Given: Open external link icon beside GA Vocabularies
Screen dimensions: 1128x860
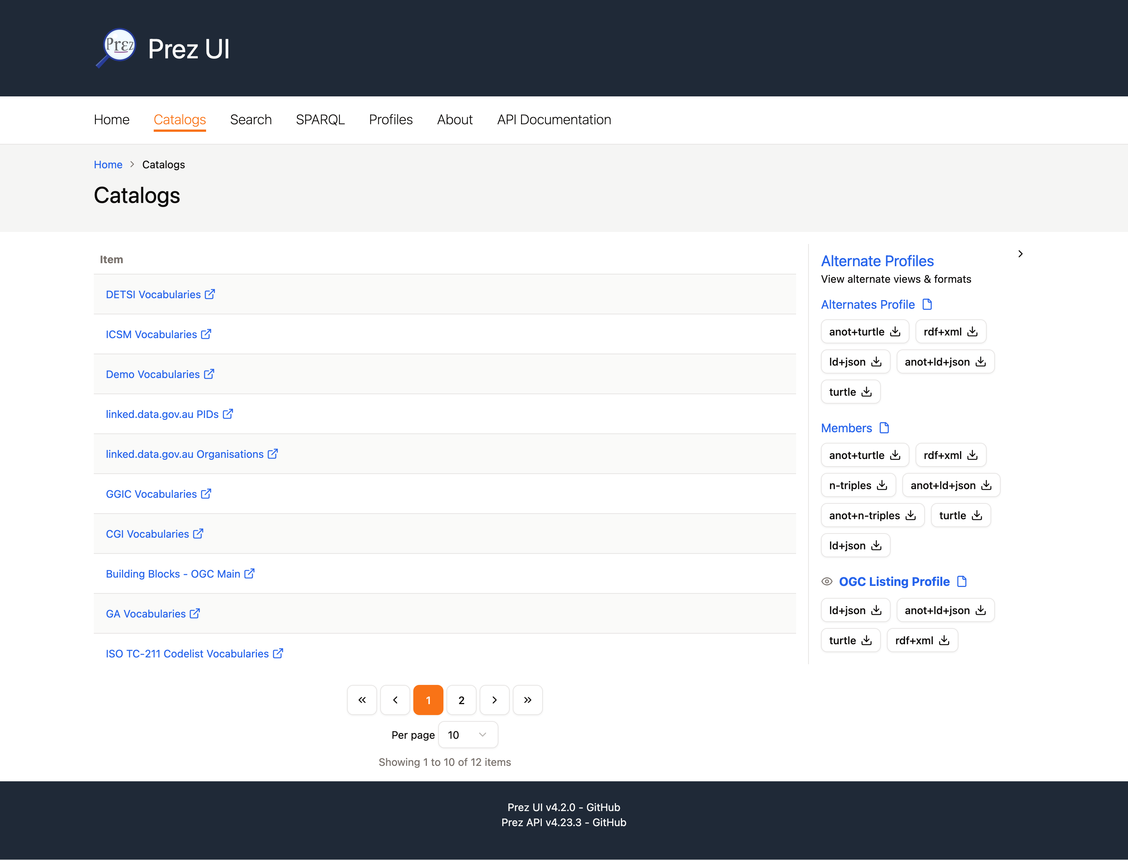Looking at the screenshot, I should [195, 613].
